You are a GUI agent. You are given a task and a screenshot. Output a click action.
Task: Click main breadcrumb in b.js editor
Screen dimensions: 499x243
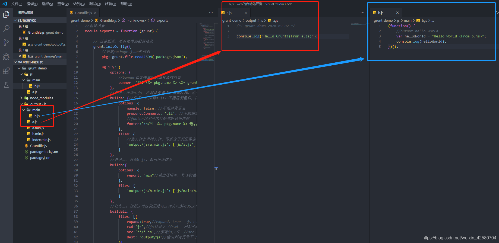408,20
